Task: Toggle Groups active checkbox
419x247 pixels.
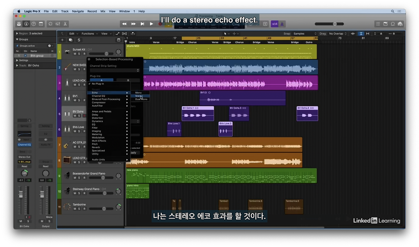Action: [18, 46]
